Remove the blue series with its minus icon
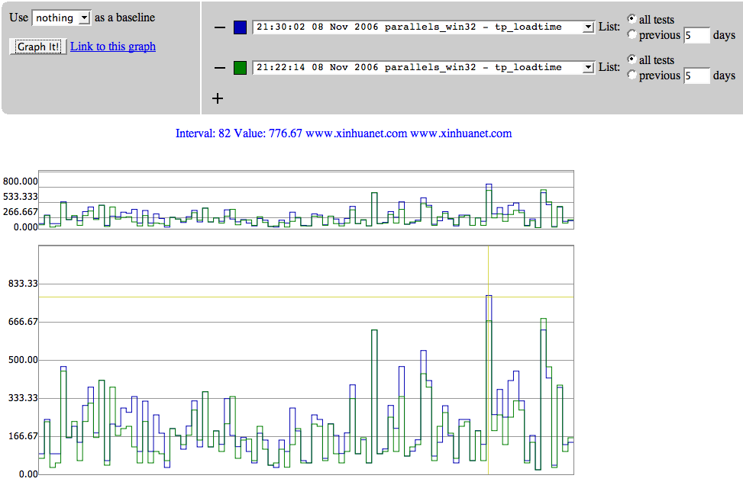Viewport: 743px width, 485px height. point(220,27)
